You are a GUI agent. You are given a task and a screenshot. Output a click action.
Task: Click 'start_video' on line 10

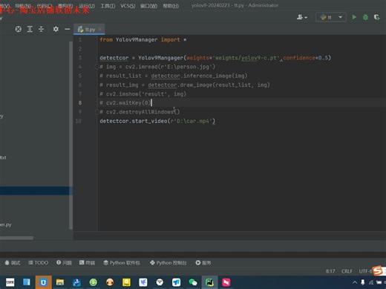pos(149,121)
